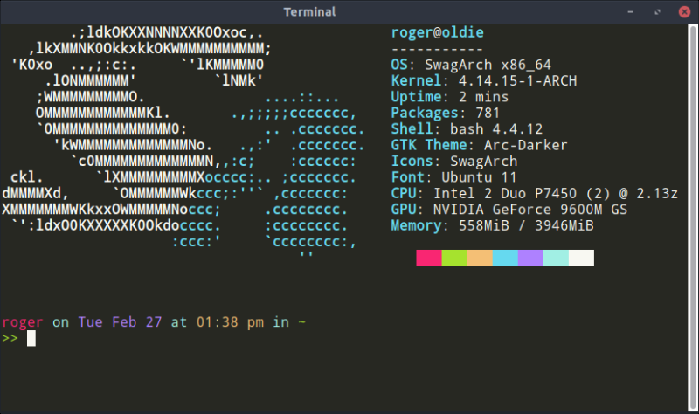
Task: Click the username roger in the prompt
Action: point(23,321)
